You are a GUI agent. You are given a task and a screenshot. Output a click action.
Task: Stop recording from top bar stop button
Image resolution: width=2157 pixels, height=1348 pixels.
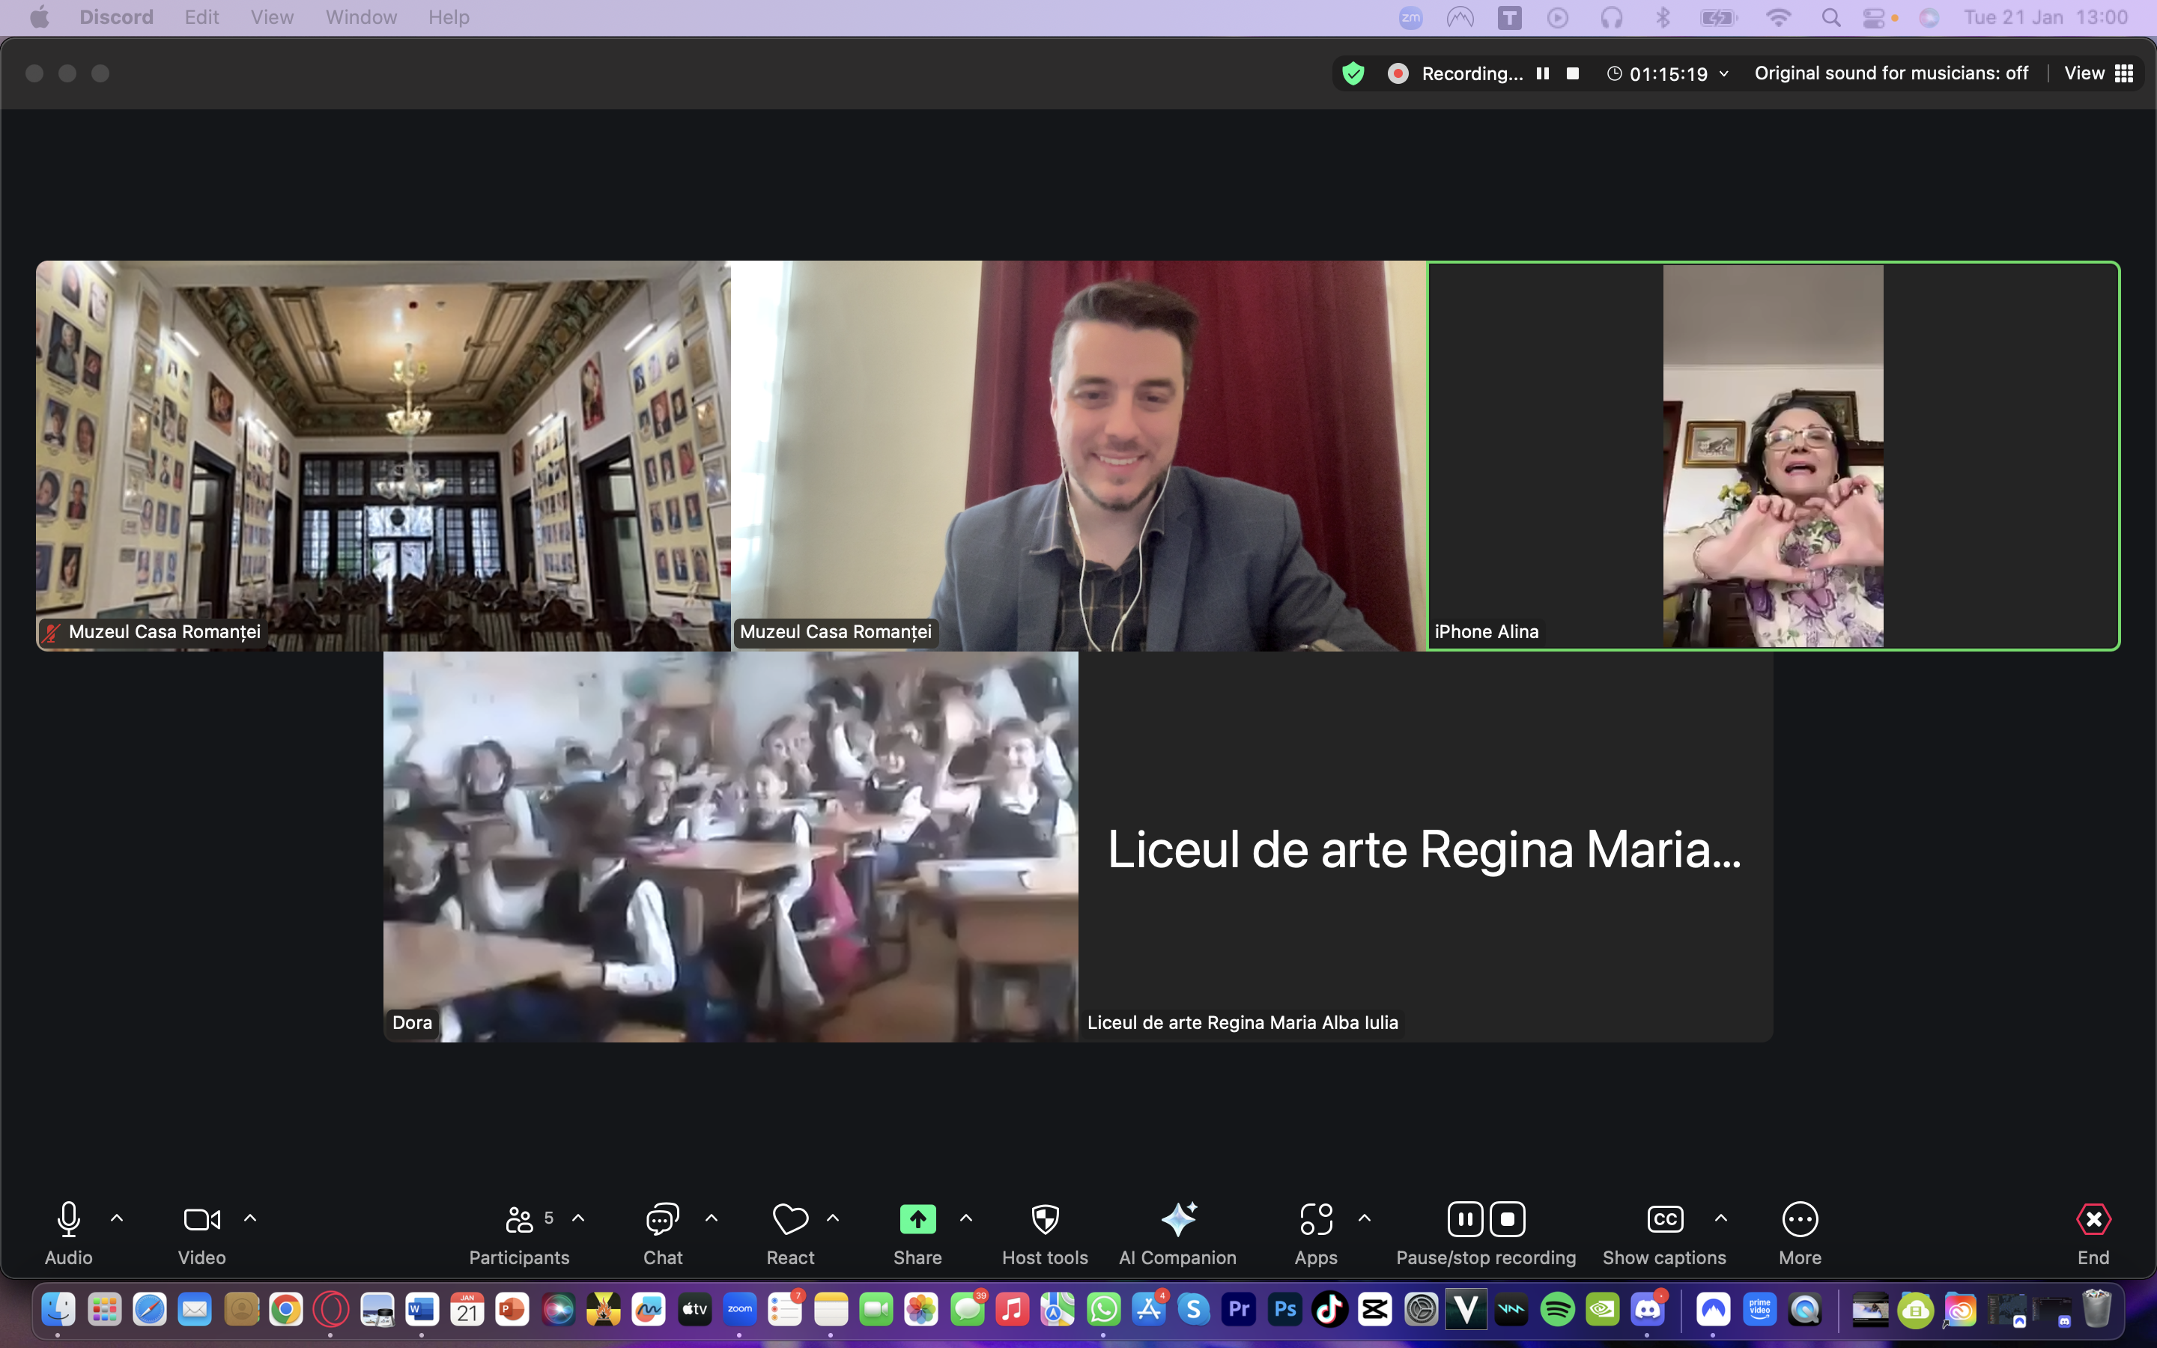coord(1573,73)
